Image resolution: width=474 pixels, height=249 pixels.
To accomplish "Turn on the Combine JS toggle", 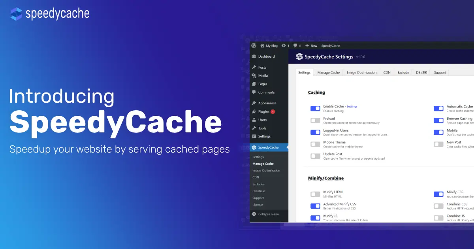I will (x=438, y=218).
